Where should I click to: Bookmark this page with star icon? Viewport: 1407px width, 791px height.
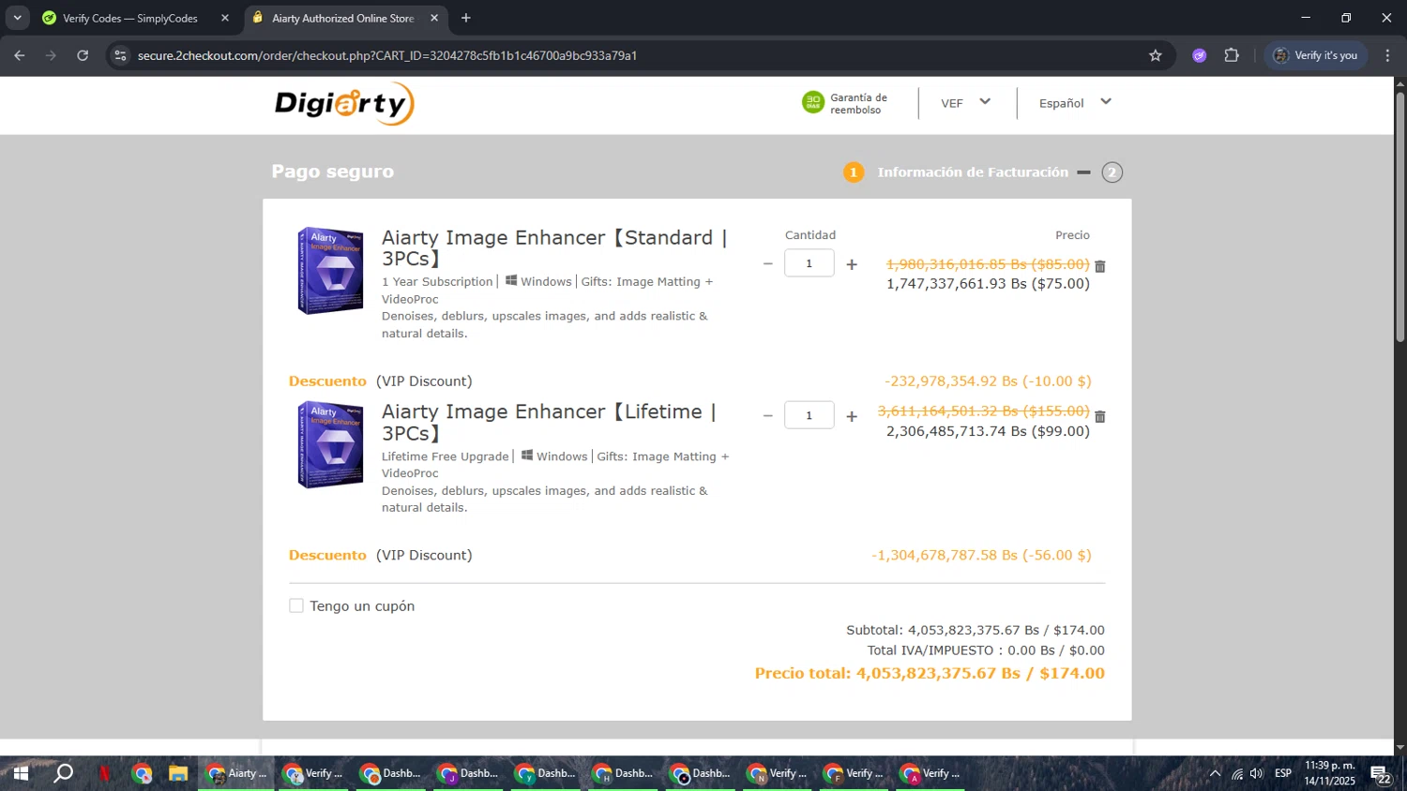(x=1156, y=55)
